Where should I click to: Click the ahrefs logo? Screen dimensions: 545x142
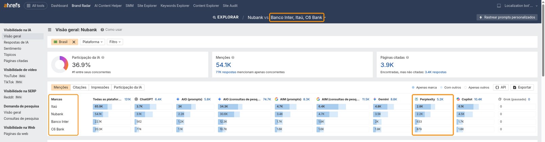12,5
